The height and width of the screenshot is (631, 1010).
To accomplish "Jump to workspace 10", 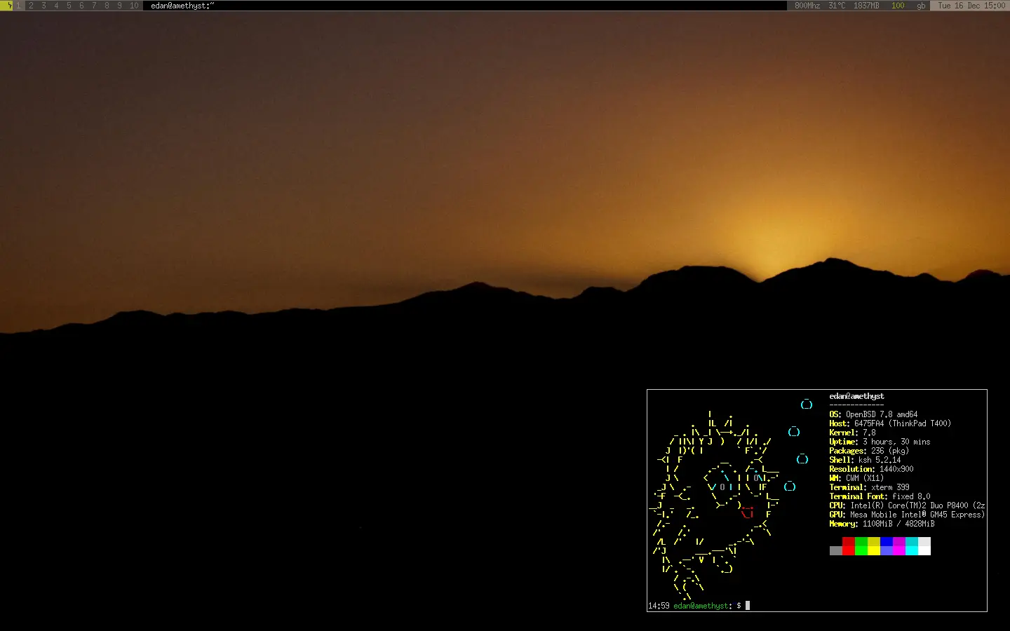I will [134, 6].
